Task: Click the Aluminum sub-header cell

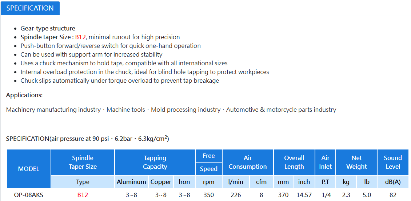Action: pyautogui.click(x=132, y=182)
